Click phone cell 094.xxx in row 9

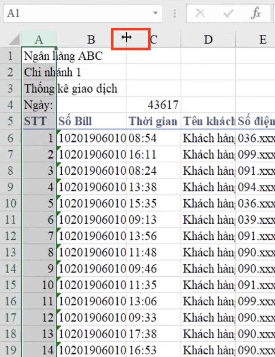[256, 187]
